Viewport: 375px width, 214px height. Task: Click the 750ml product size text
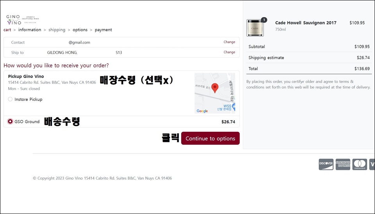(280, 29)
